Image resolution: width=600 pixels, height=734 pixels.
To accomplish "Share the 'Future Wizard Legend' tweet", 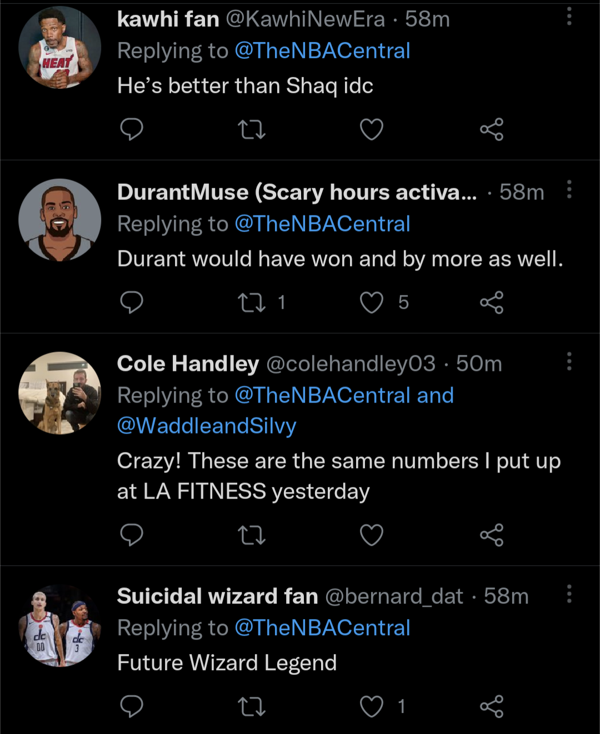I will pyautogui.click(x=492, y=707).
